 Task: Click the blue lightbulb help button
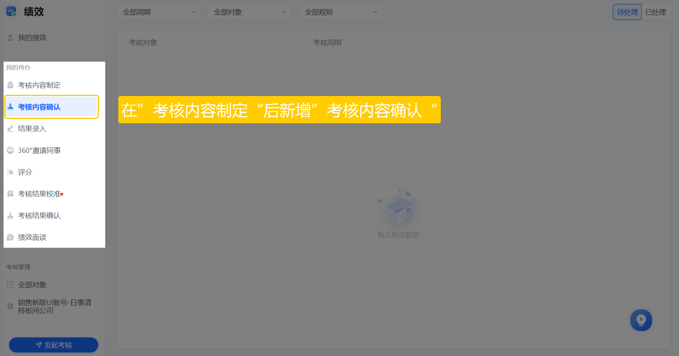coord(641,320)
